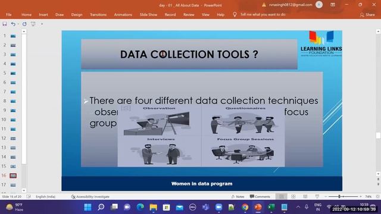
Task: Click the Share button
Action: point(367,15)
